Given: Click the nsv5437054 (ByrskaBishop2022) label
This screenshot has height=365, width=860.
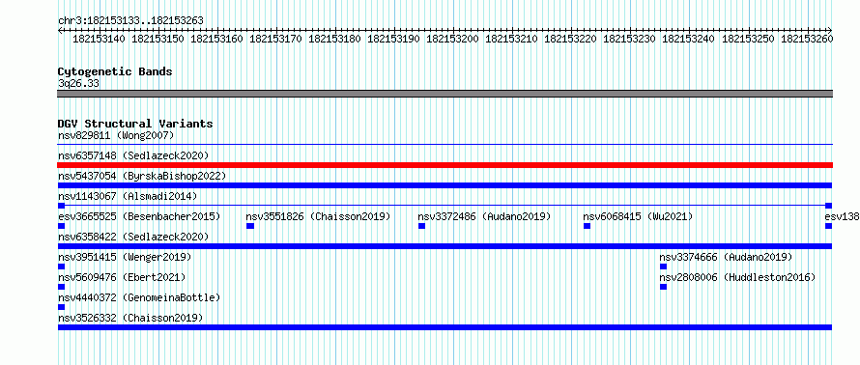Looking at the screenshot, I should [142, 176].
